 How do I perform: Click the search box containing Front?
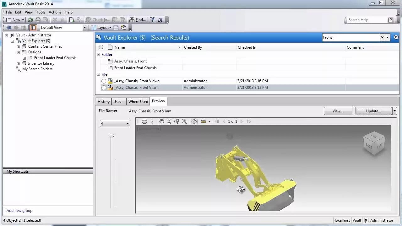pyautogui.click(x=351, y=37)
